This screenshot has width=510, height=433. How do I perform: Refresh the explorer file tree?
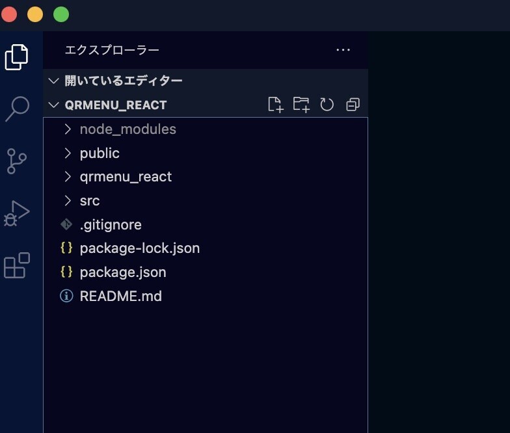click(x=327, y=105)
